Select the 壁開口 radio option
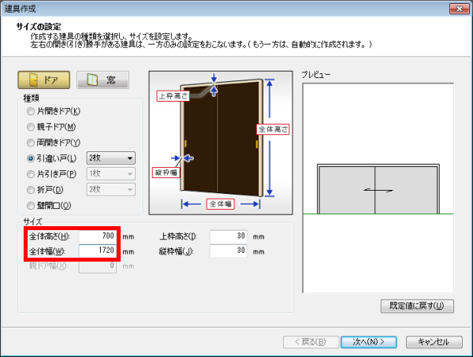 tap(31, 205)
